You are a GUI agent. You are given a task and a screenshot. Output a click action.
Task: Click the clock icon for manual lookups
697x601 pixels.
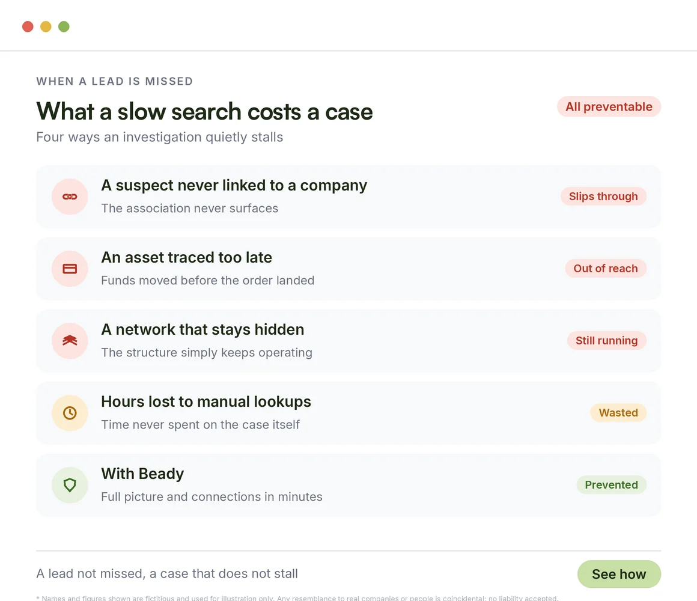70,413
